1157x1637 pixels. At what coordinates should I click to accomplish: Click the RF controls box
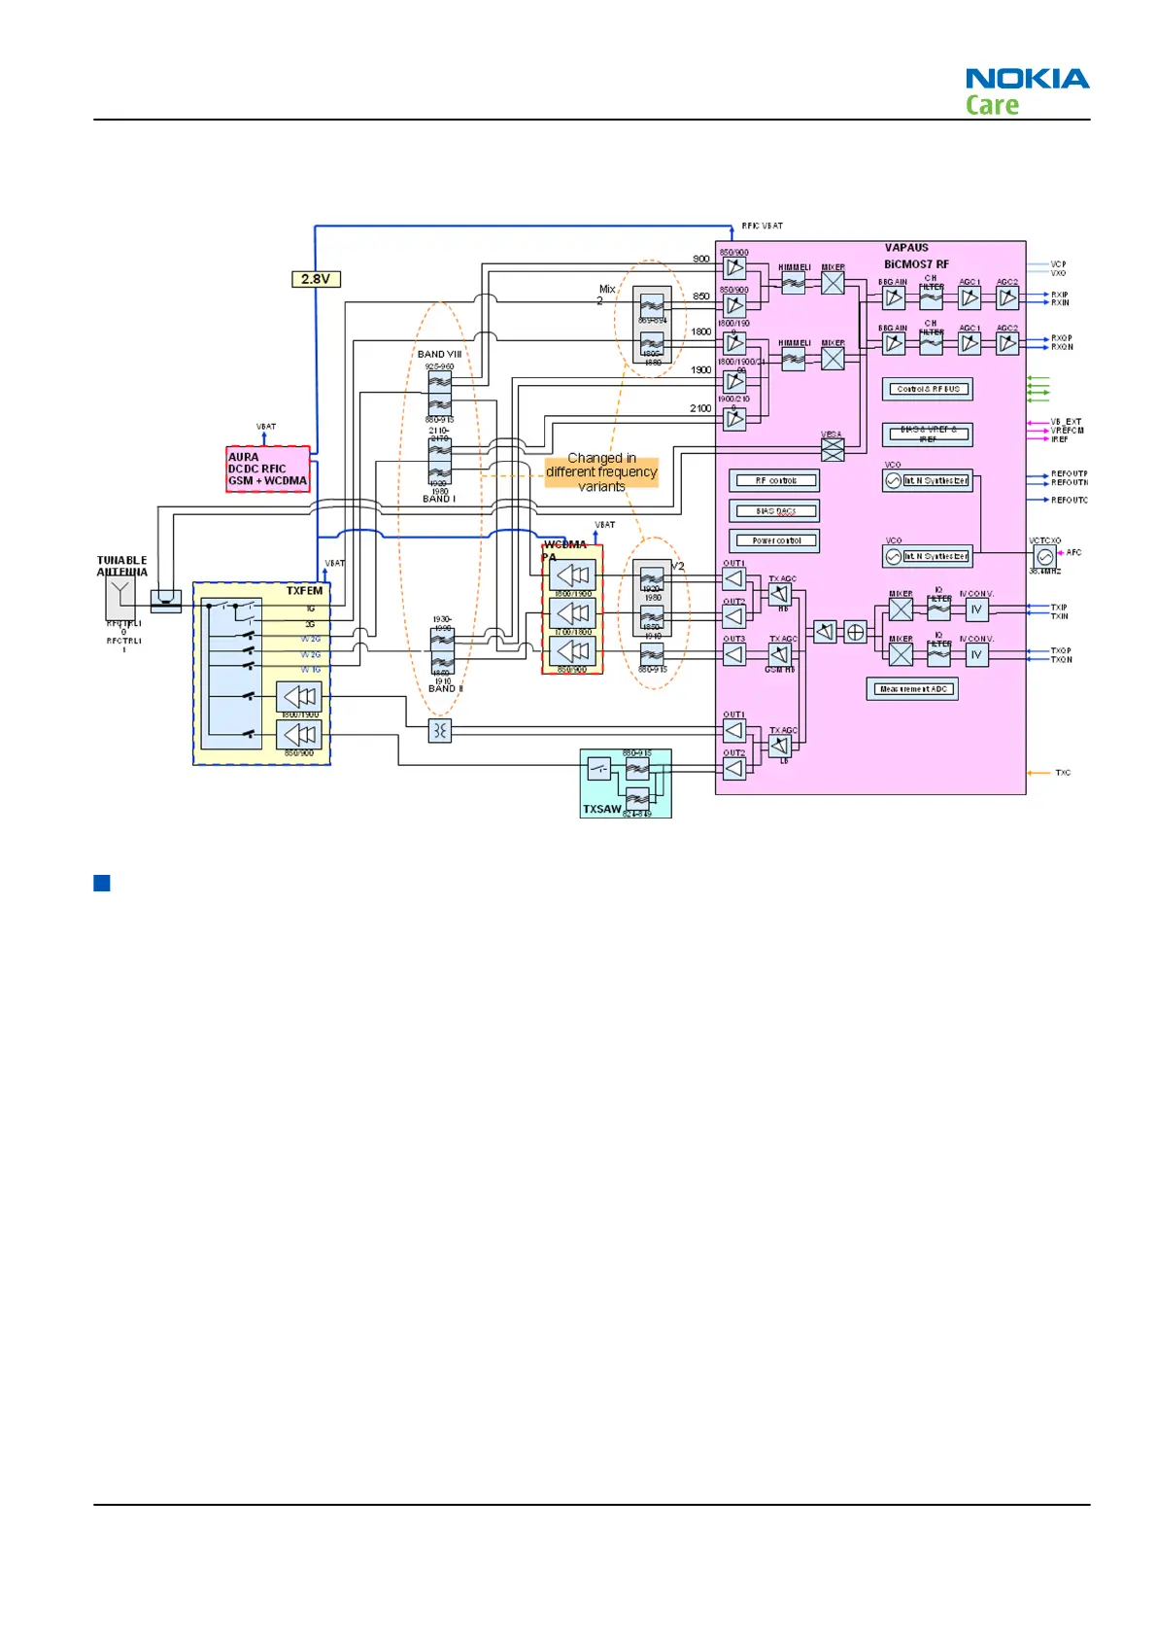tap(774, 480)
